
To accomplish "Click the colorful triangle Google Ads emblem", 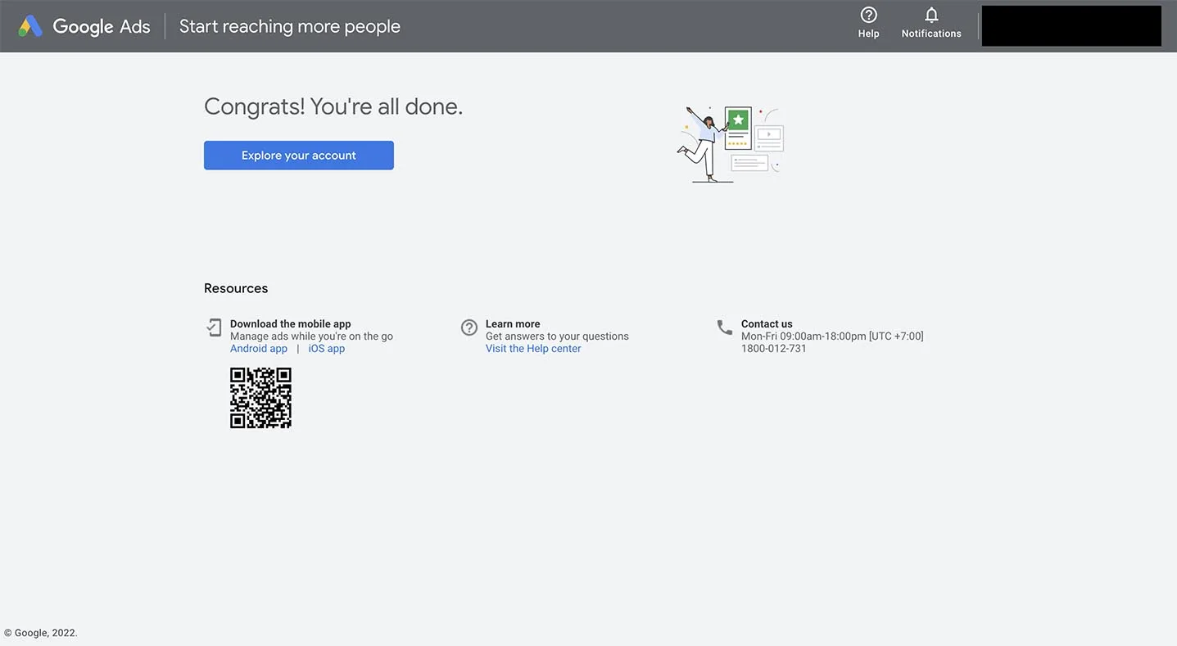I will coord(29,25).
